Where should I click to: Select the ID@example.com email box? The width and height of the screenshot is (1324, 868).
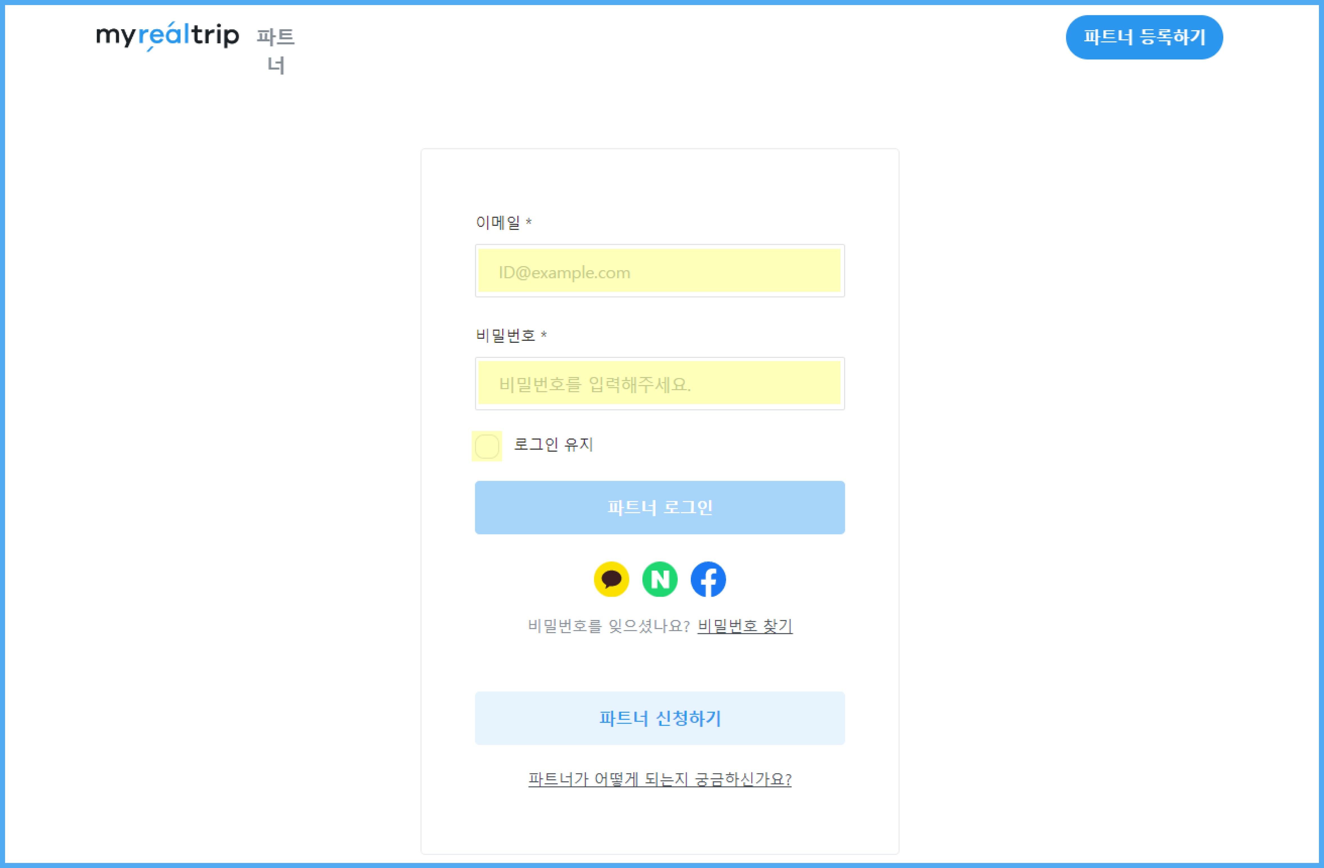(660, 271)
